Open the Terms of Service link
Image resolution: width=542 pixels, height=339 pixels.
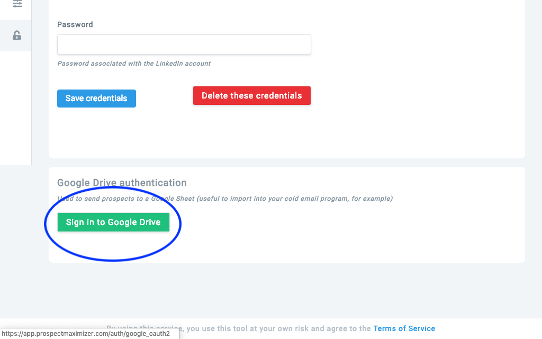click(404, 328)
